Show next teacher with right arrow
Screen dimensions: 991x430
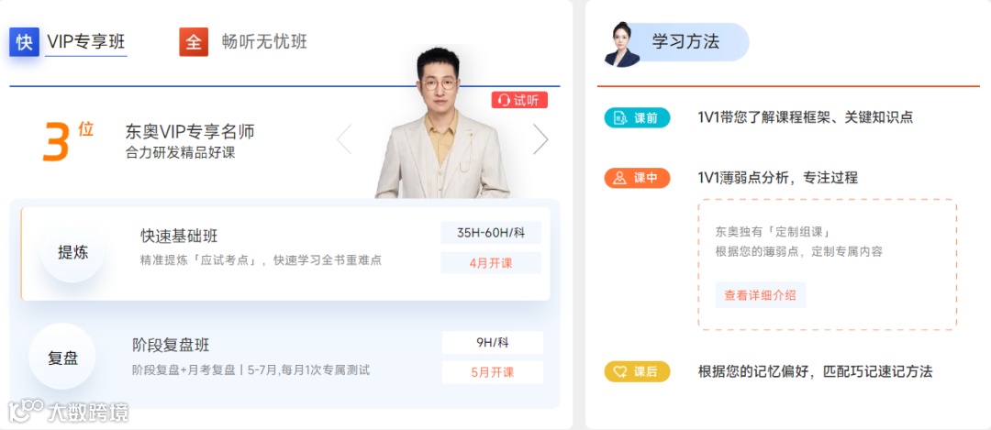(540, 139)
